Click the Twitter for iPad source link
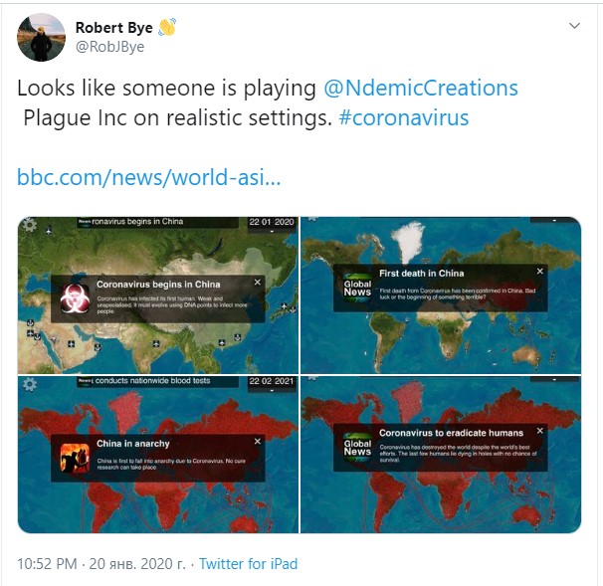This screenshot has width=603, height=586. [x=249, y=564]
